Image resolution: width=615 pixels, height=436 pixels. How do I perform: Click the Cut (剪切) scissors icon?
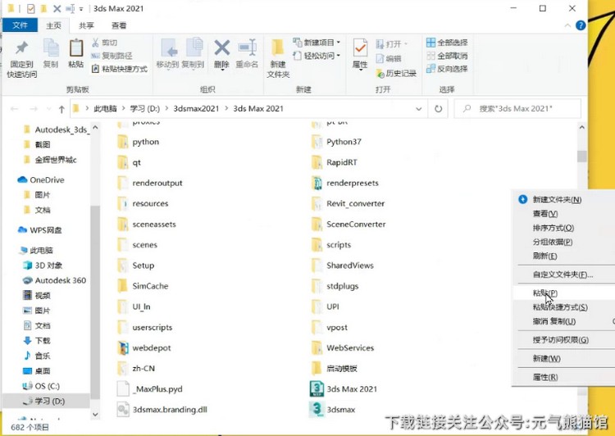coord(96,43)
